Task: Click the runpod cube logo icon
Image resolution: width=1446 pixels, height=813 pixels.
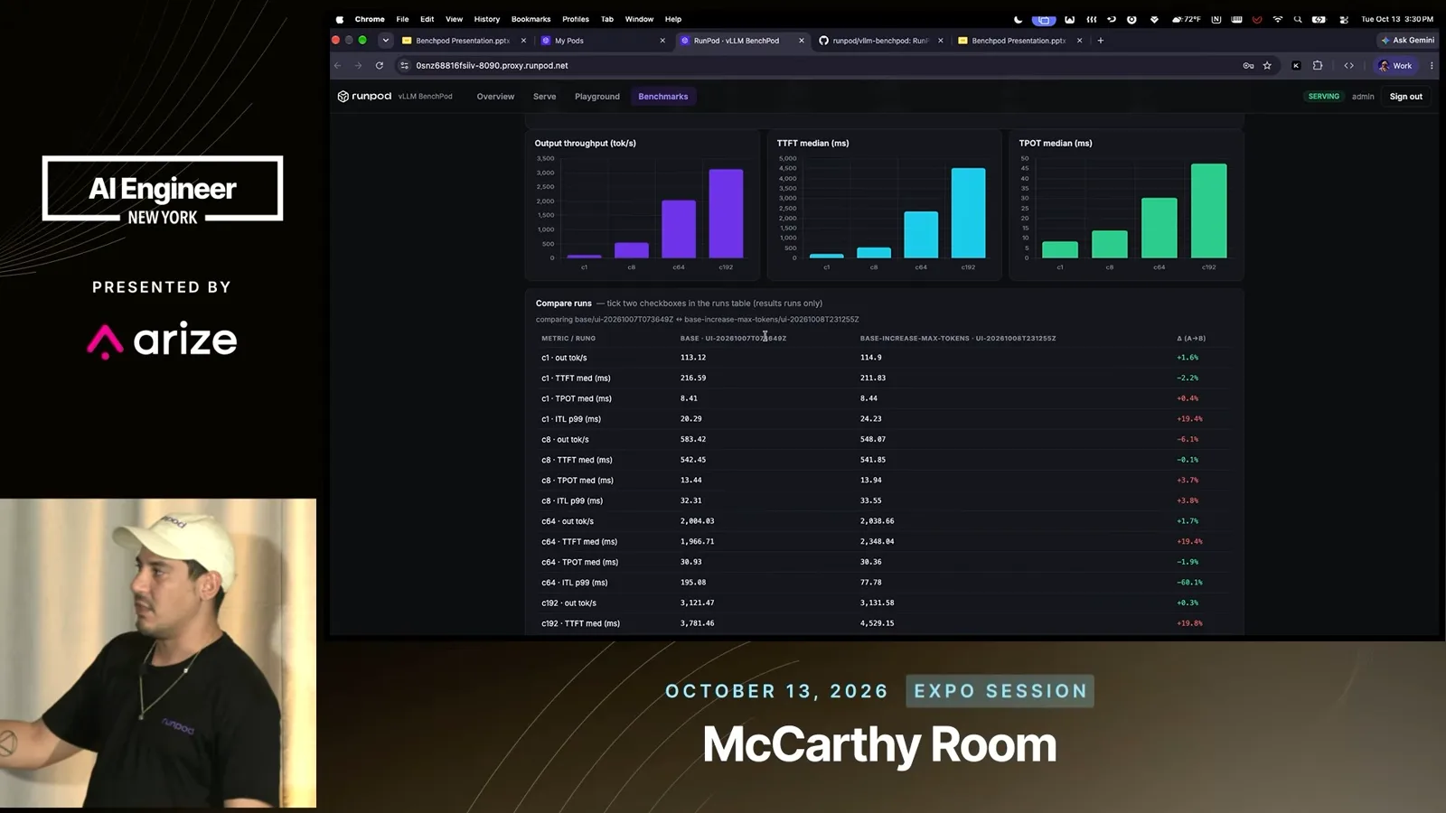Action: point(343,97)
